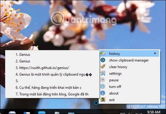Select the rusith.github.io/genius URL entry
The image size is (166, 114).
pos(52,68)
